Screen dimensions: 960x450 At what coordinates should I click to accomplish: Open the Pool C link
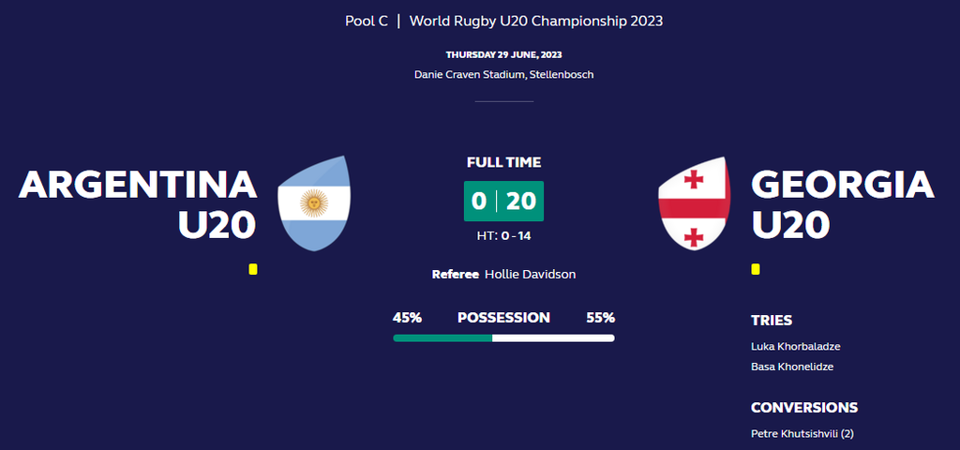click(x=367, y=21)
